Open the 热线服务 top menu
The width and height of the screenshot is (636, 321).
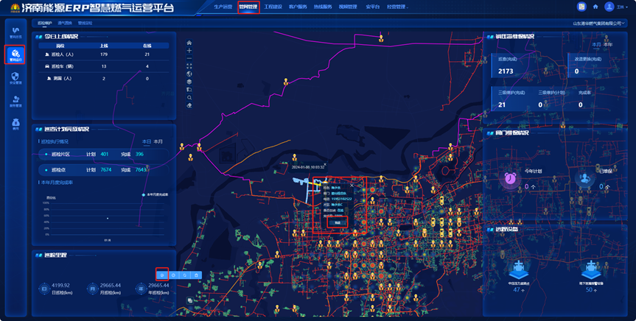(x=323, y=7)
